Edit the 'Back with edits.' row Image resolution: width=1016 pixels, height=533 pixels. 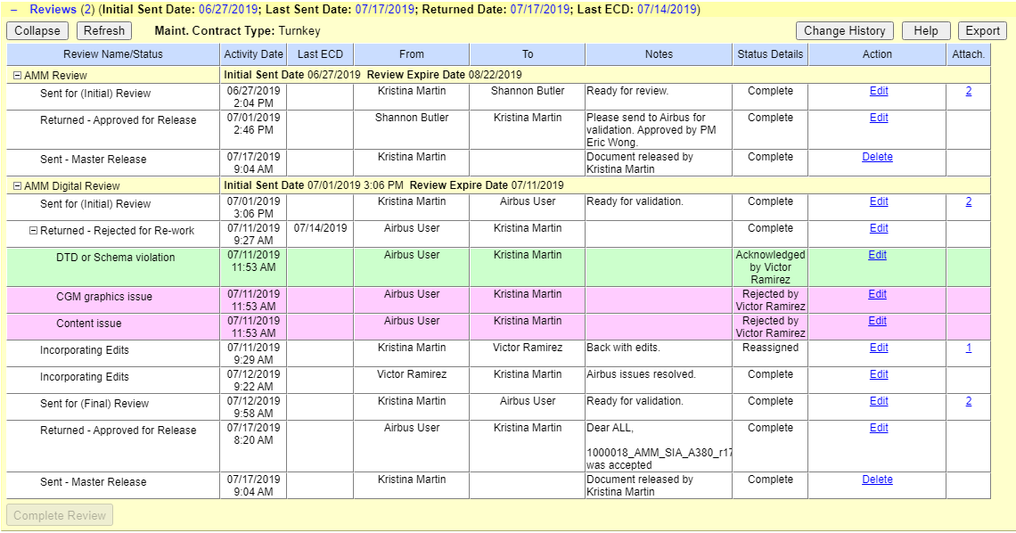coord(879,348)
